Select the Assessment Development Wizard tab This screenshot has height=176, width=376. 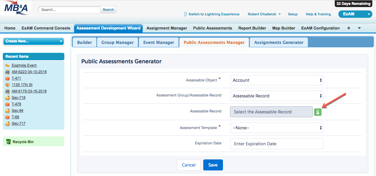108,28
